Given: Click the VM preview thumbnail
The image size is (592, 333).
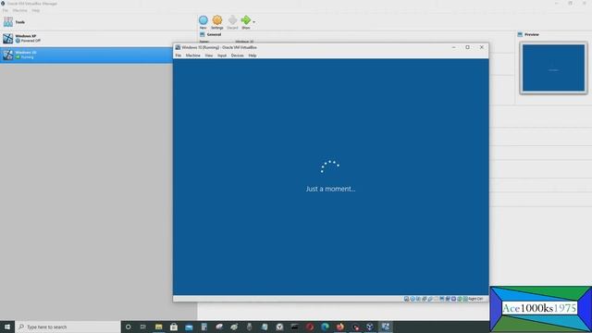Looking at the screenshot, I should click(553, 68).
